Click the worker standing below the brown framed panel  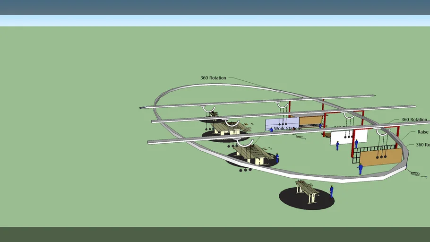[x=360, y=168]
